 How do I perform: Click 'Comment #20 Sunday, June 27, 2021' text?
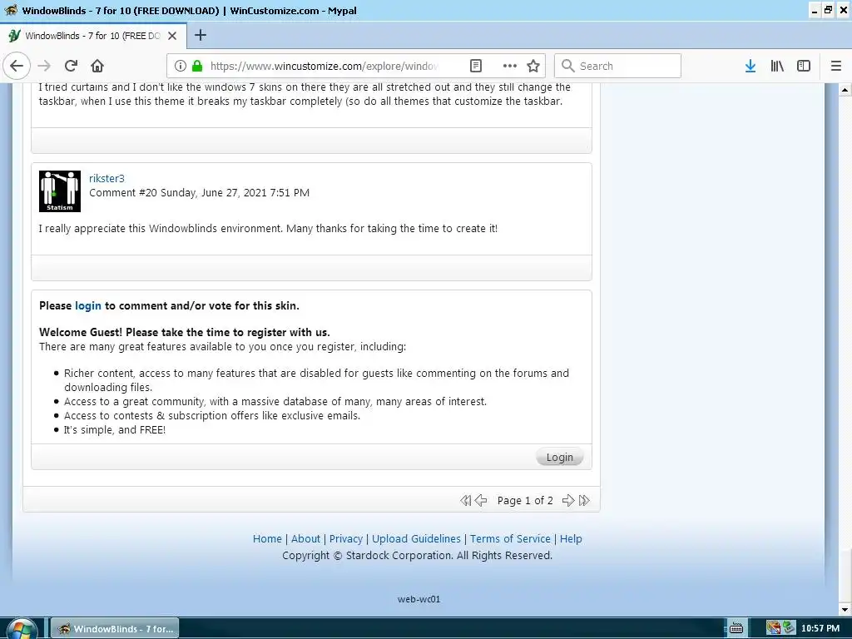click(199, 192)
